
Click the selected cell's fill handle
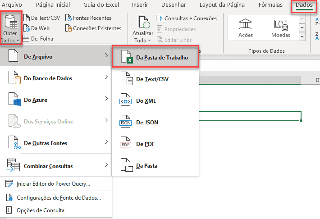click(x=301, y=121)
